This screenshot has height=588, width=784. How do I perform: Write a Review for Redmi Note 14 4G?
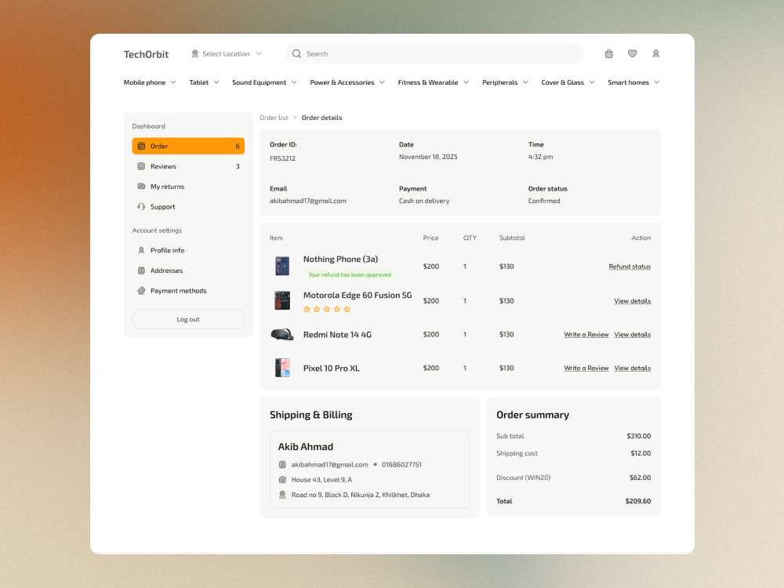(x=586, y=335)
